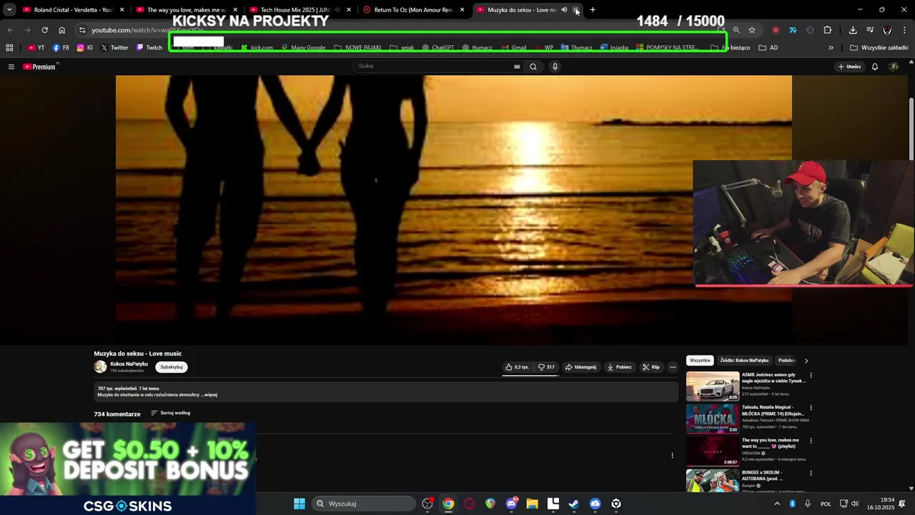Open the IG bookmark shortcut
The height and width of the screenshot is (515, 915).
tap(84, 48)
